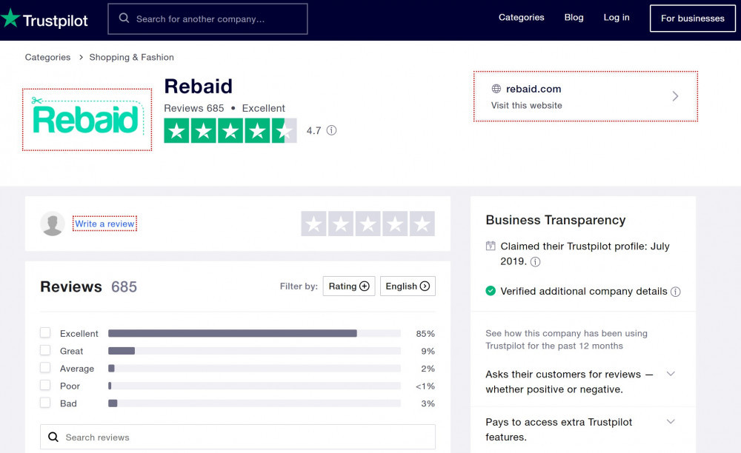Open the English language filter dropdown
This screenshot has height=453, width=741.
click(408, 286)
